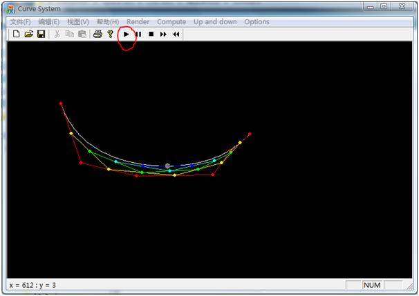Open the 编辑(E) menu
This screenshot has height=296, width=419.
click(49, 22)
